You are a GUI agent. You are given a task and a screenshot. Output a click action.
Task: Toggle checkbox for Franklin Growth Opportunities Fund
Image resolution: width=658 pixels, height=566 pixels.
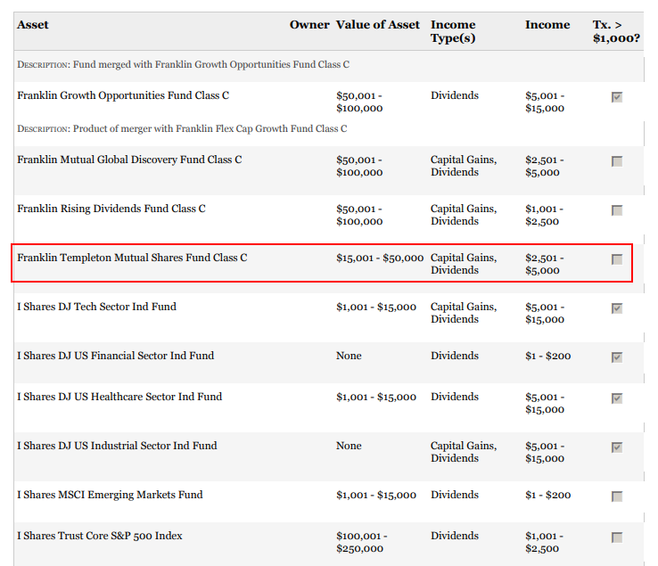tap(616, 97)
